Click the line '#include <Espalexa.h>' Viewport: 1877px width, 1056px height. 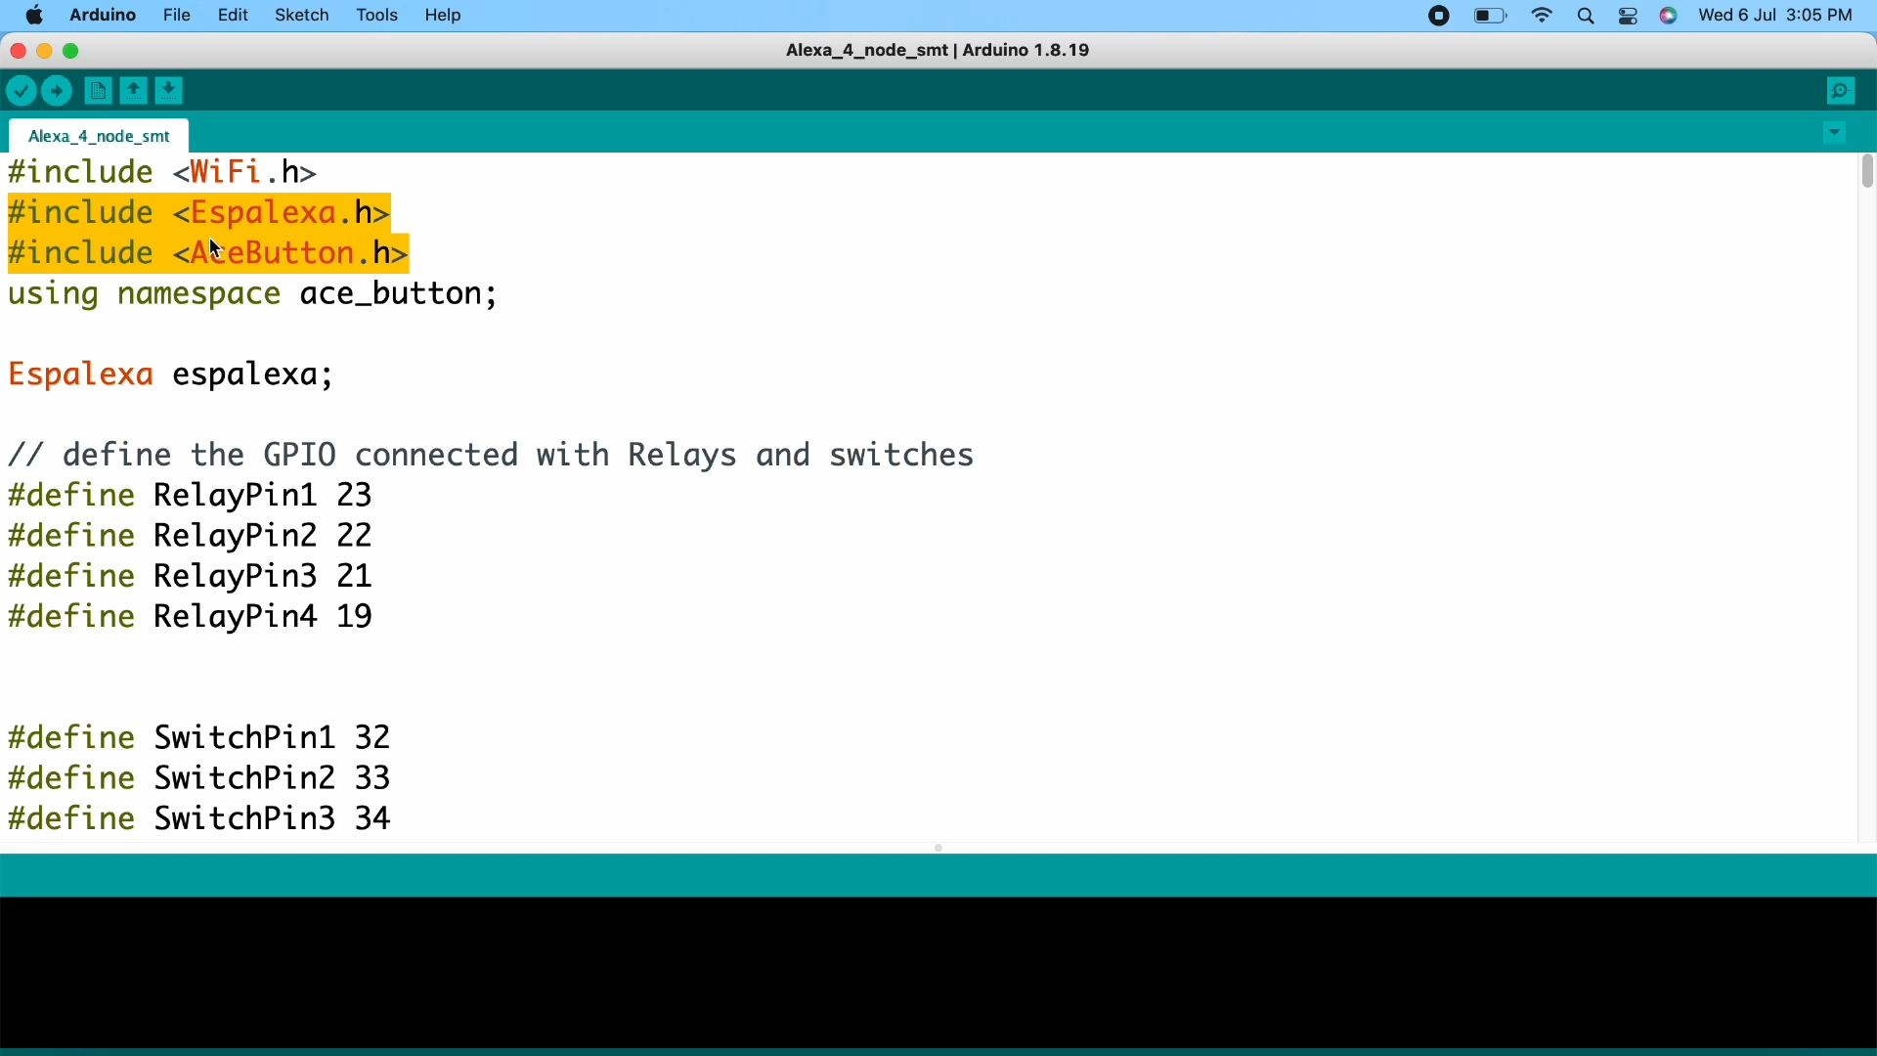click(200, 213)
